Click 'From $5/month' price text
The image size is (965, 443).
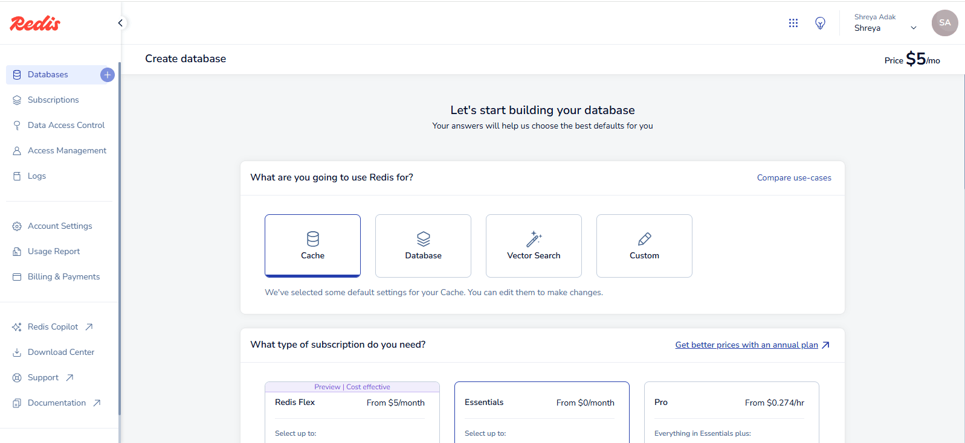coord(396,403)
